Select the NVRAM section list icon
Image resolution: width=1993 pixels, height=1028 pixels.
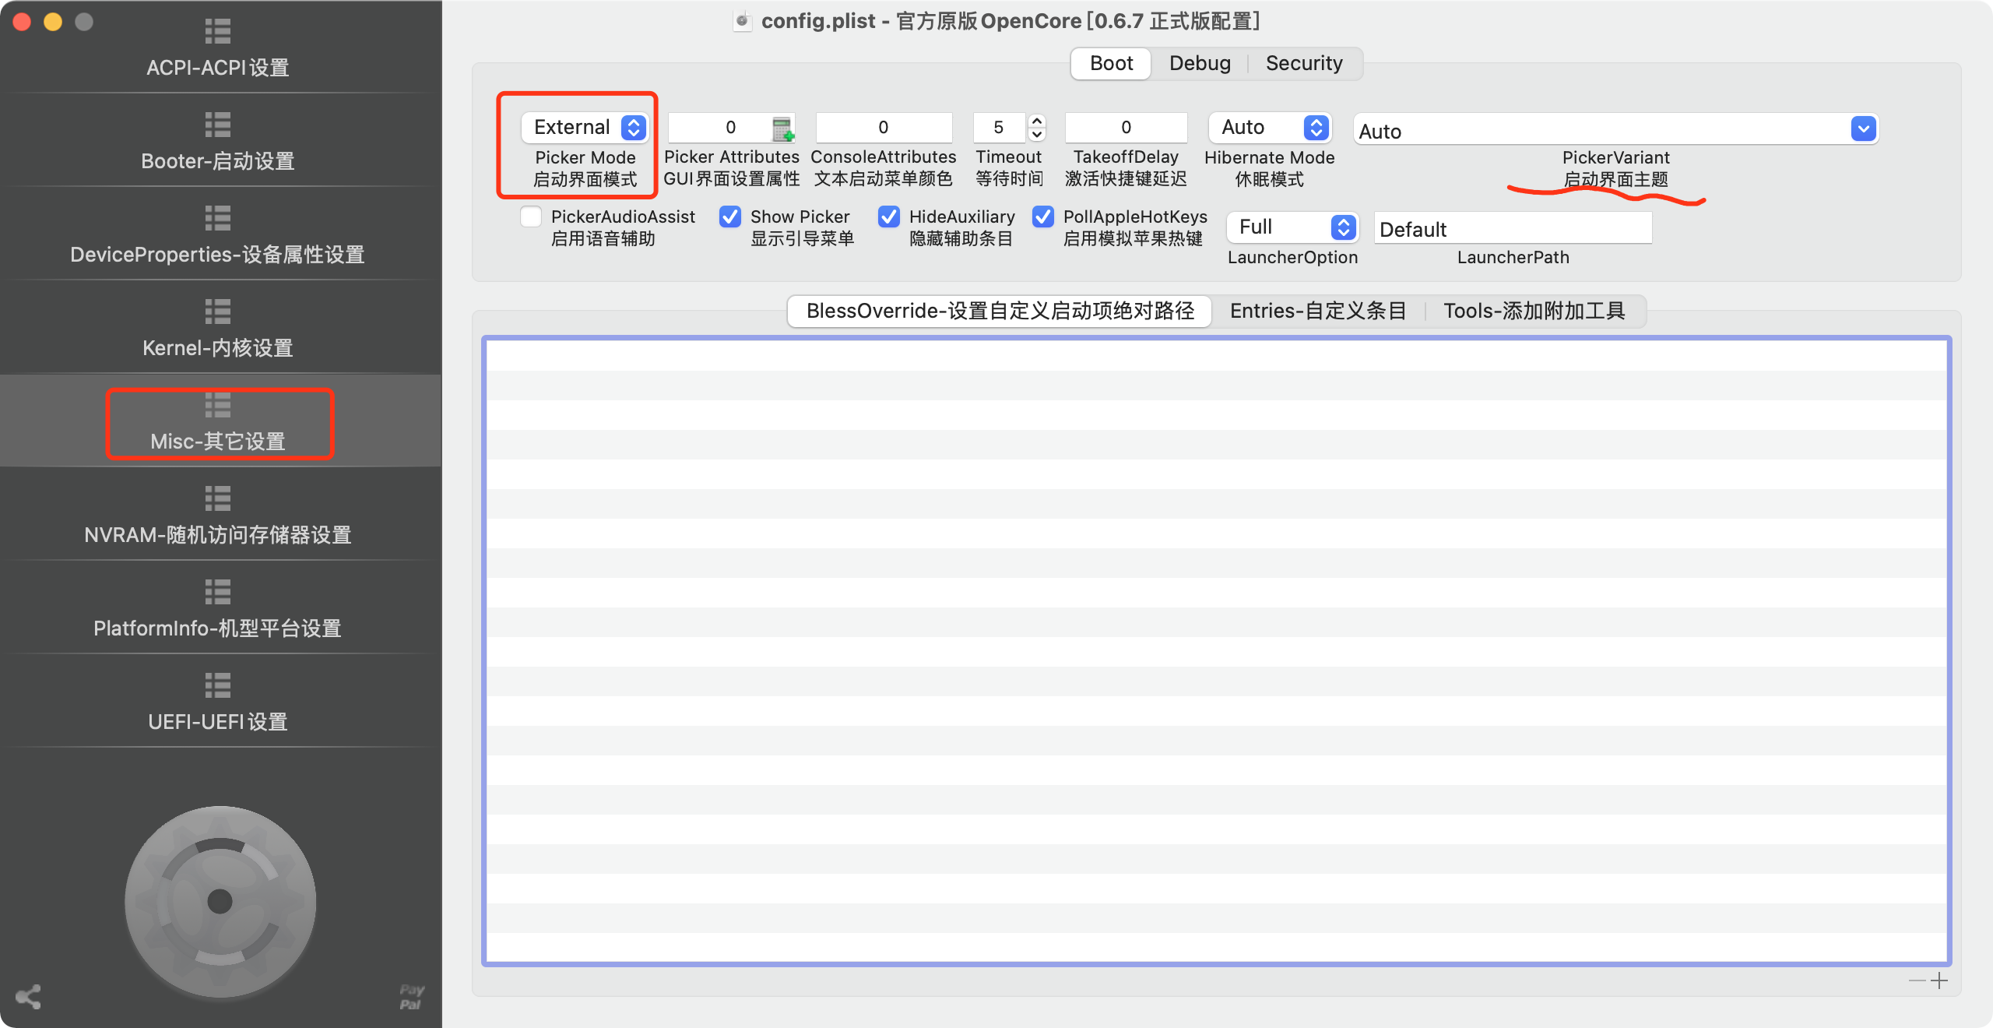pos(218,498)
